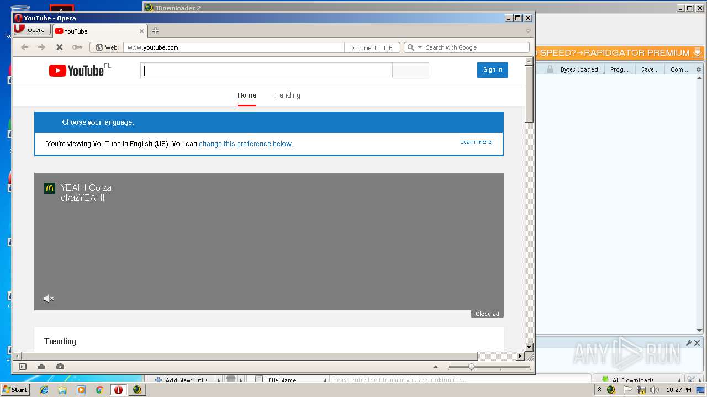The width and height of the screenshot is (707, 397).
Task: Focus the YouTube search box
Action: 266,70
